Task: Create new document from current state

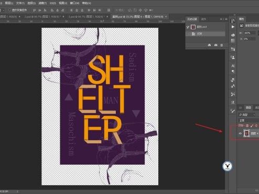Action: tap(209, 45)
